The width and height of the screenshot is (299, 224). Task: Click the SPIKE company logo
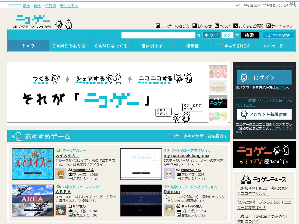click(292, 5)
